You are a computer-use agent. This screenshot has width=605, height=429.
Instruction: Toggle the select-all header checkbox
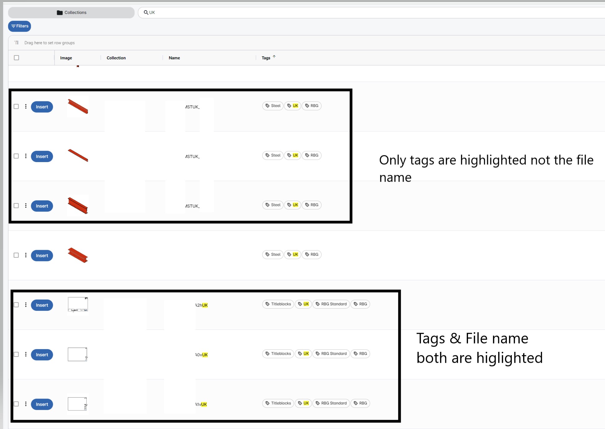point(17,58)
